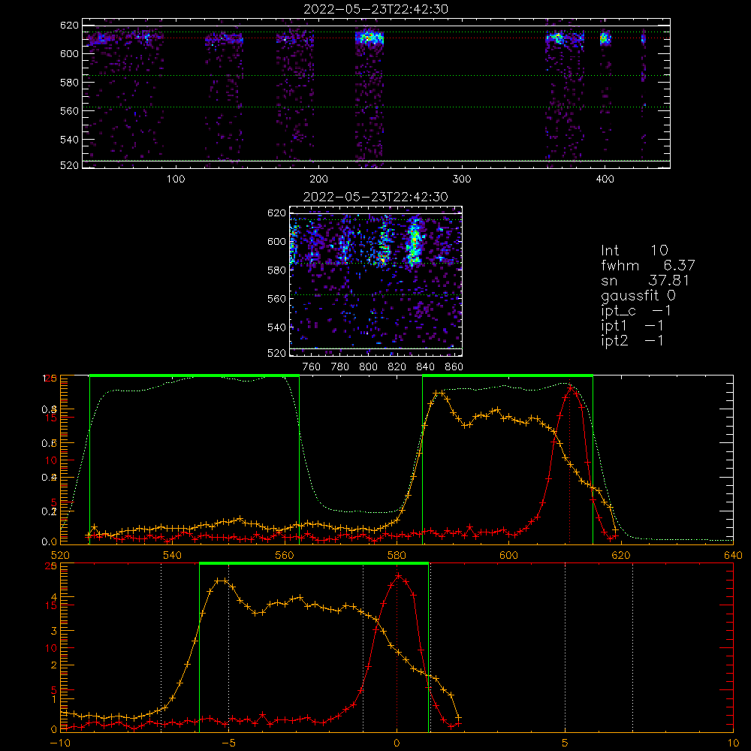Click x-axis label 200 on top spectrogram
Screen dimensions: 751x751
[x=318, y=179]
